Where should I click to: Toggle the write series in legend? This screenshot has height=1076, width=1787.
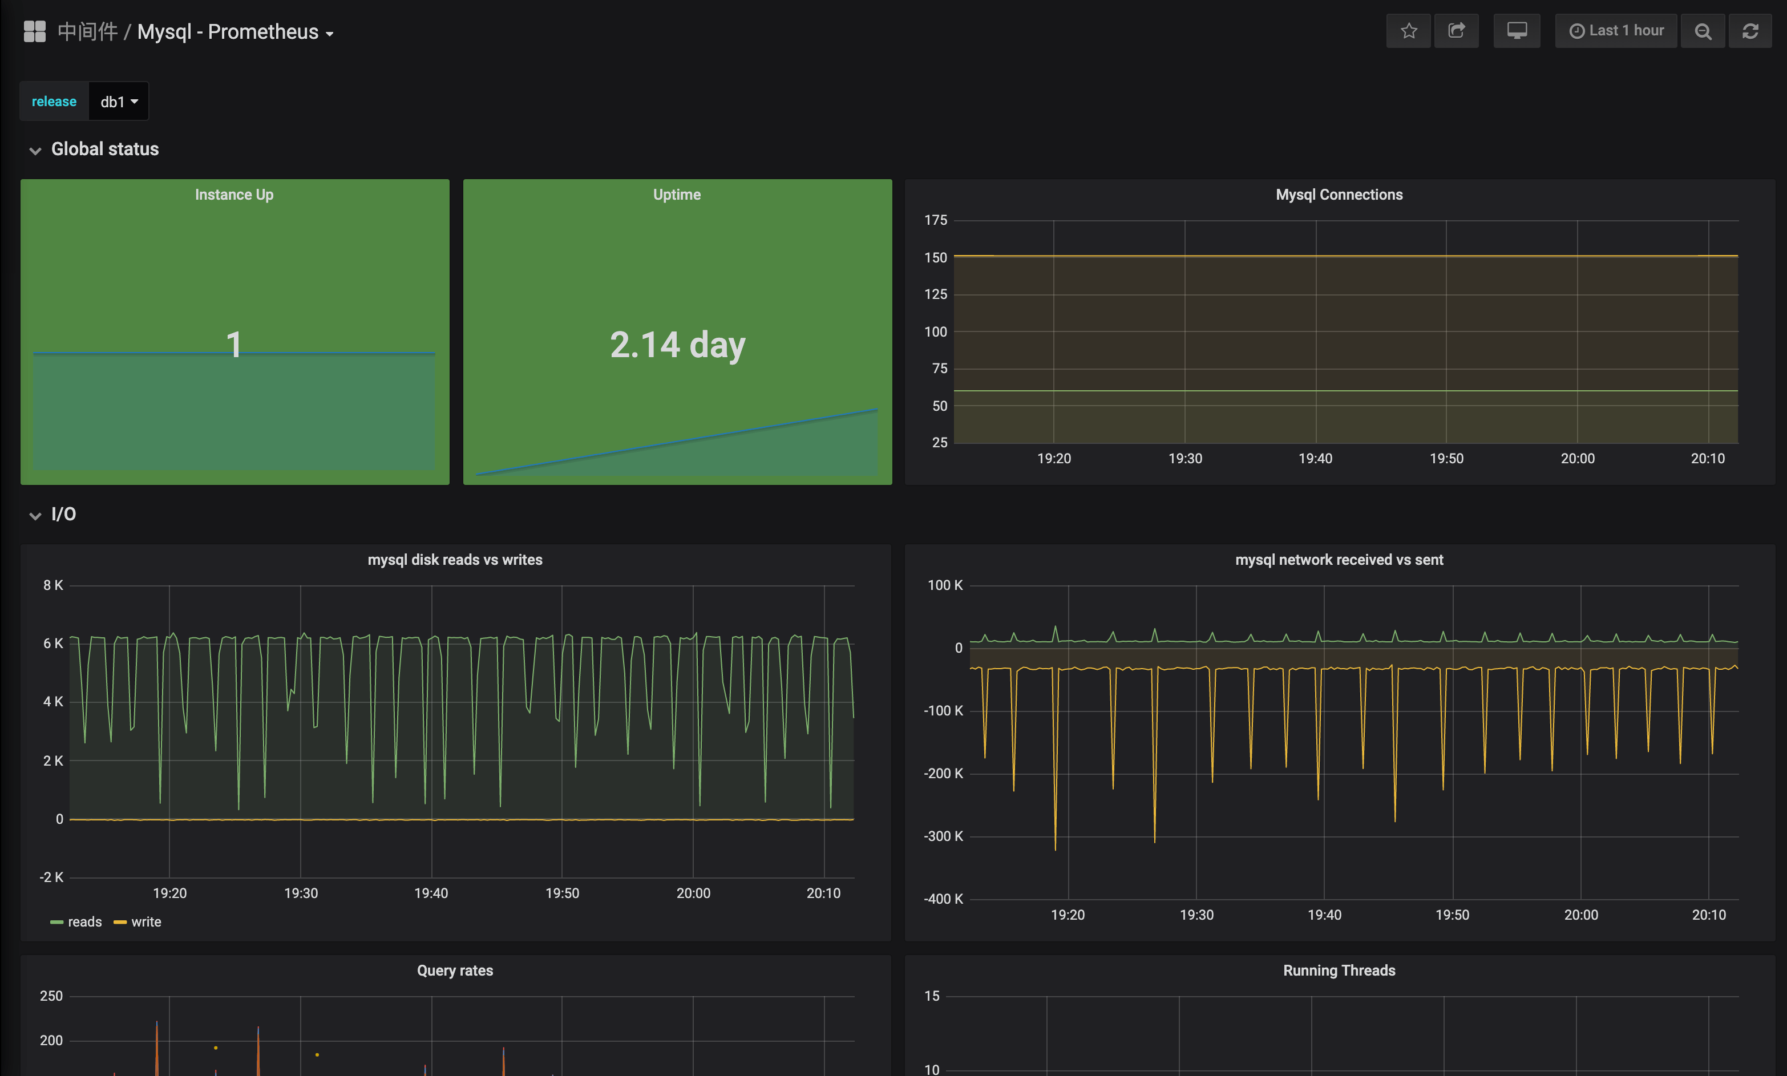145,921
